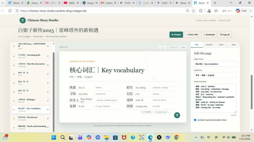The image size is (254, 142).
Task: Switch to the Notes tab
Action: click(234, 45)
